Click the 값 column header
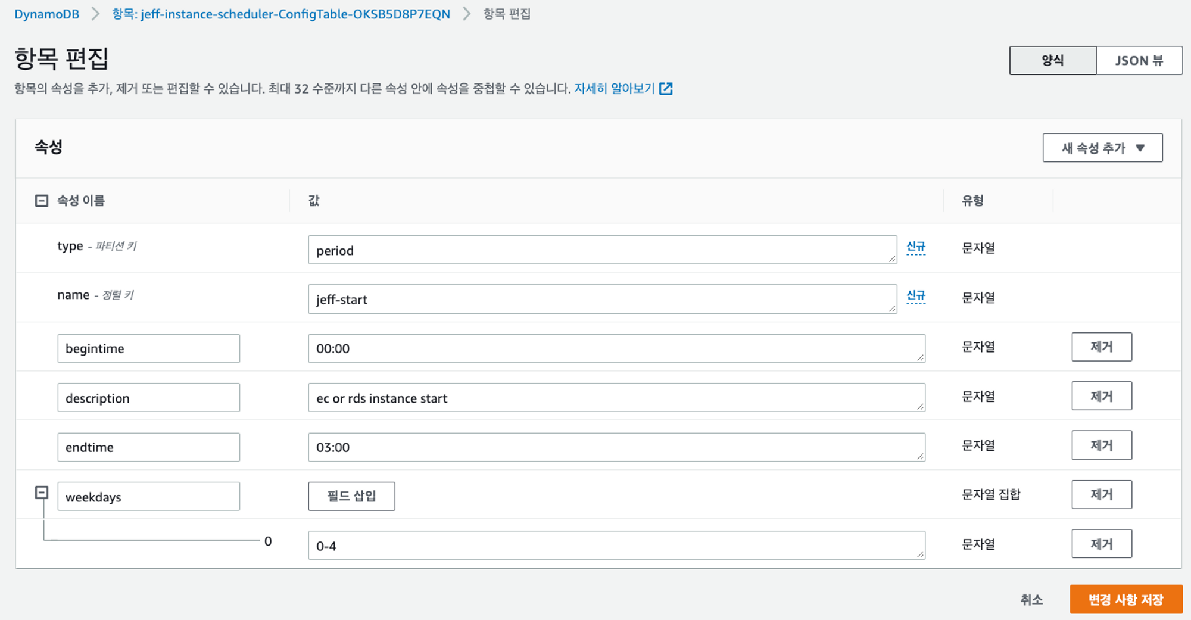 [314, 201]
